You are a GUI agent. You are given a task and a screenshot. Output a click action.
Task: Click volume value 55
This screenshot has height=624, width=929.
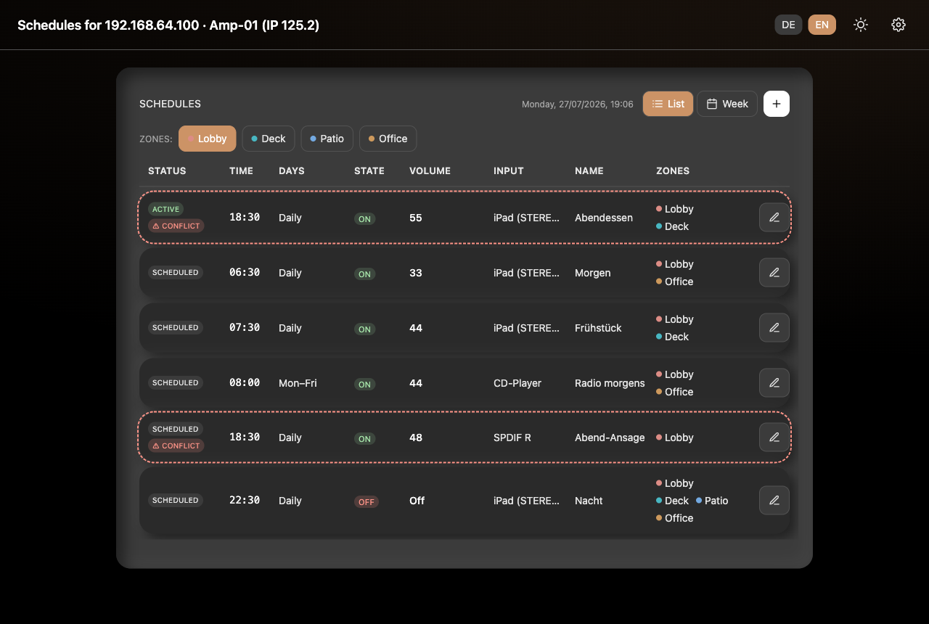pos(416,218)
